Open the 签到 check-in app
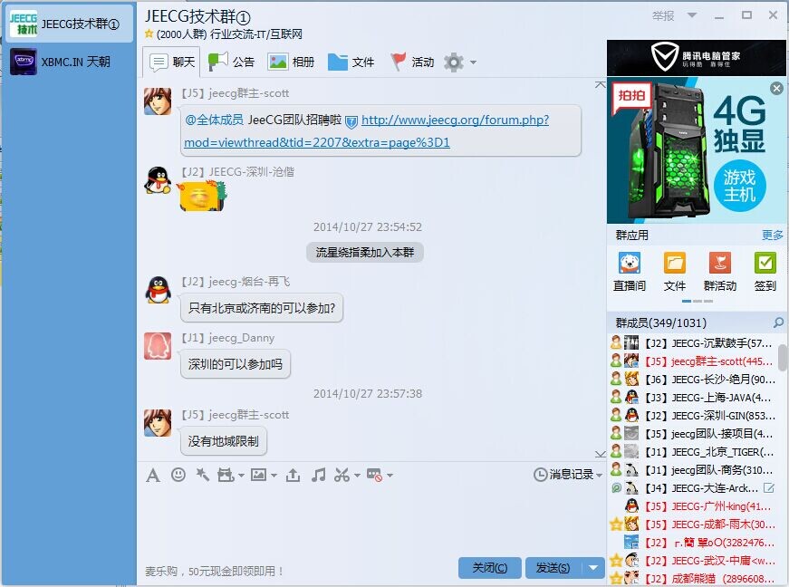Screen dimensions: 789x587 point(765,272)
